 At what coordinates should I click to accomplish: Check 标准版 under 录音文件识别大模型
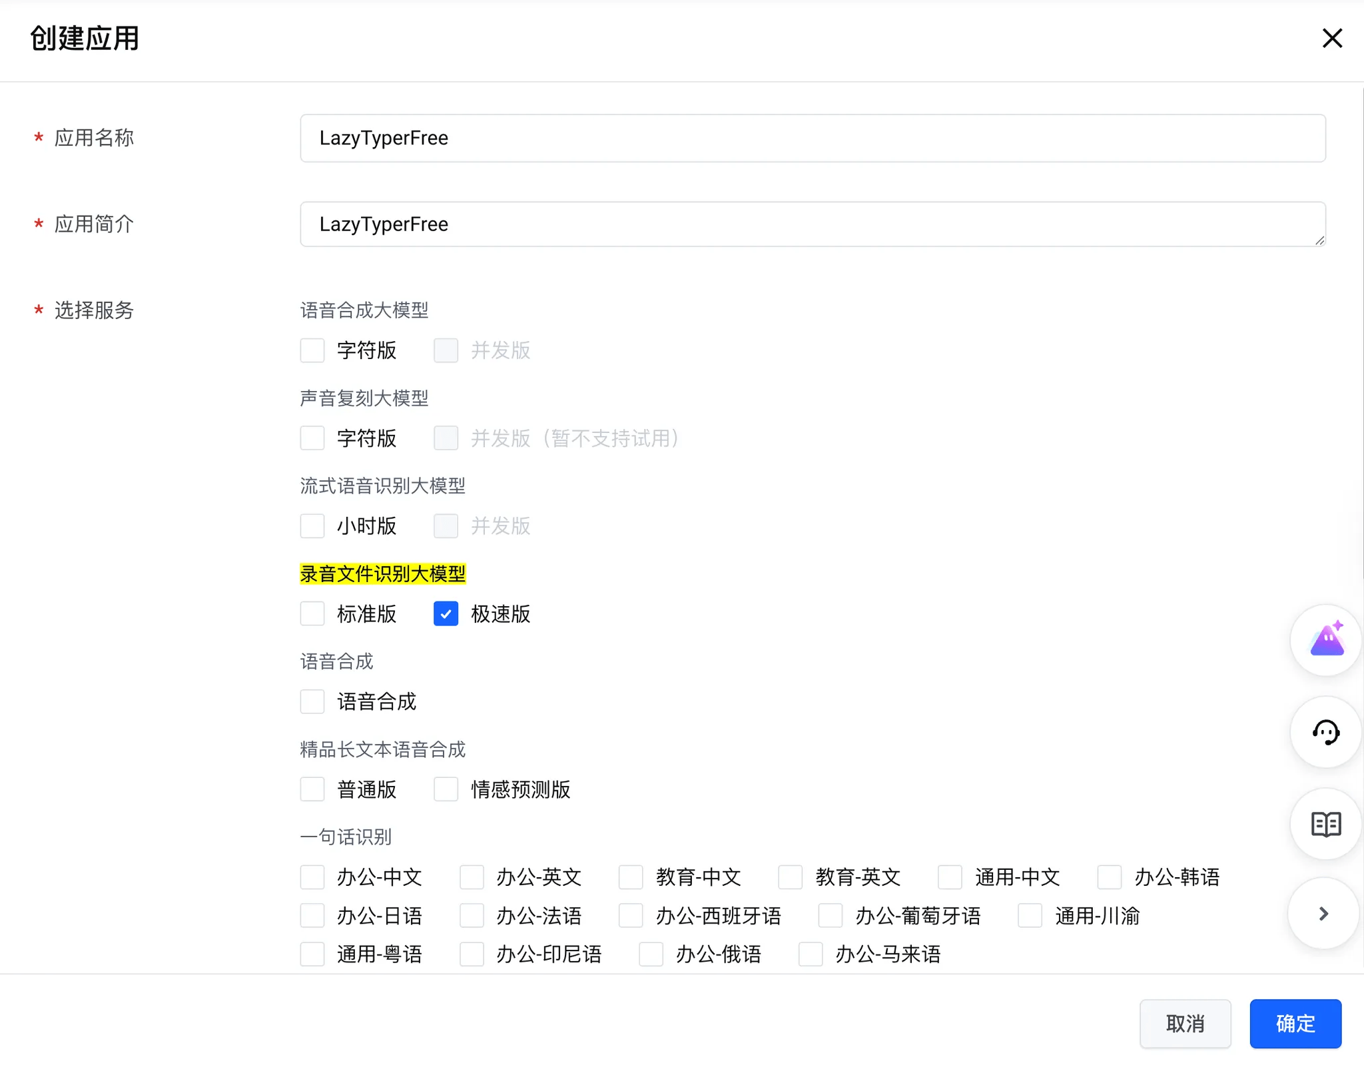tap(312, 613)
